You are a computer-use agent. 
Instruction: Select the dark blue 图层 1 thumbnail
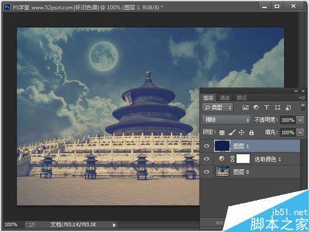pos(222,146)
